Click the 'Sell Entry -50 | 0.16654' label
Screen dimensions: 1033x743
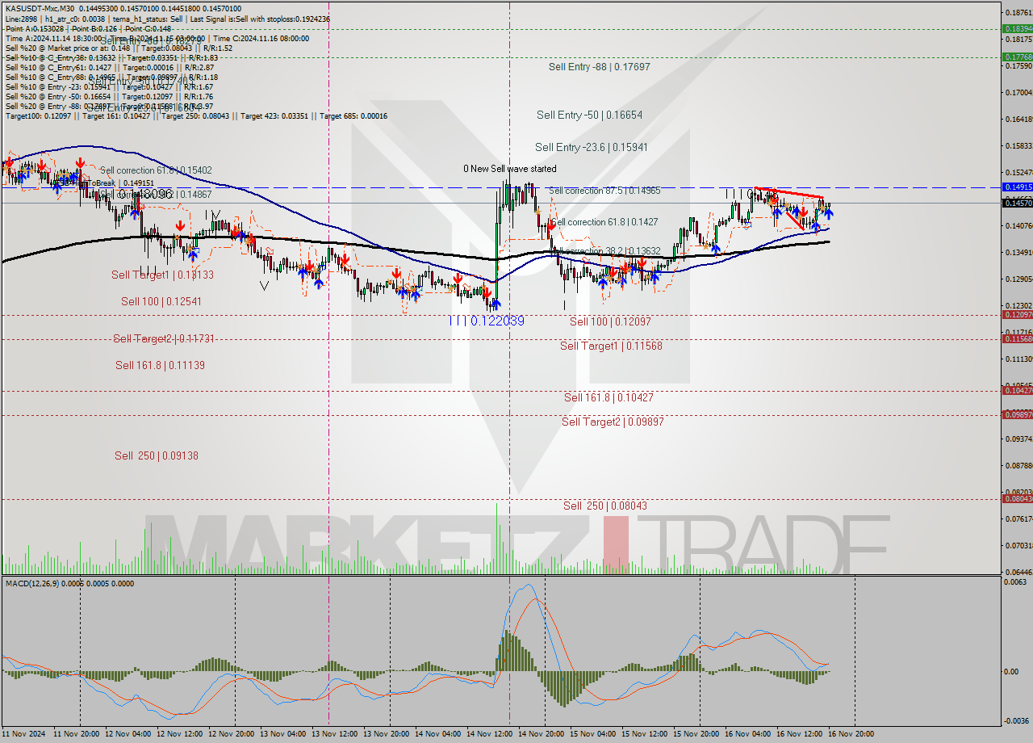pyautogui.click(x=589, y=115)
